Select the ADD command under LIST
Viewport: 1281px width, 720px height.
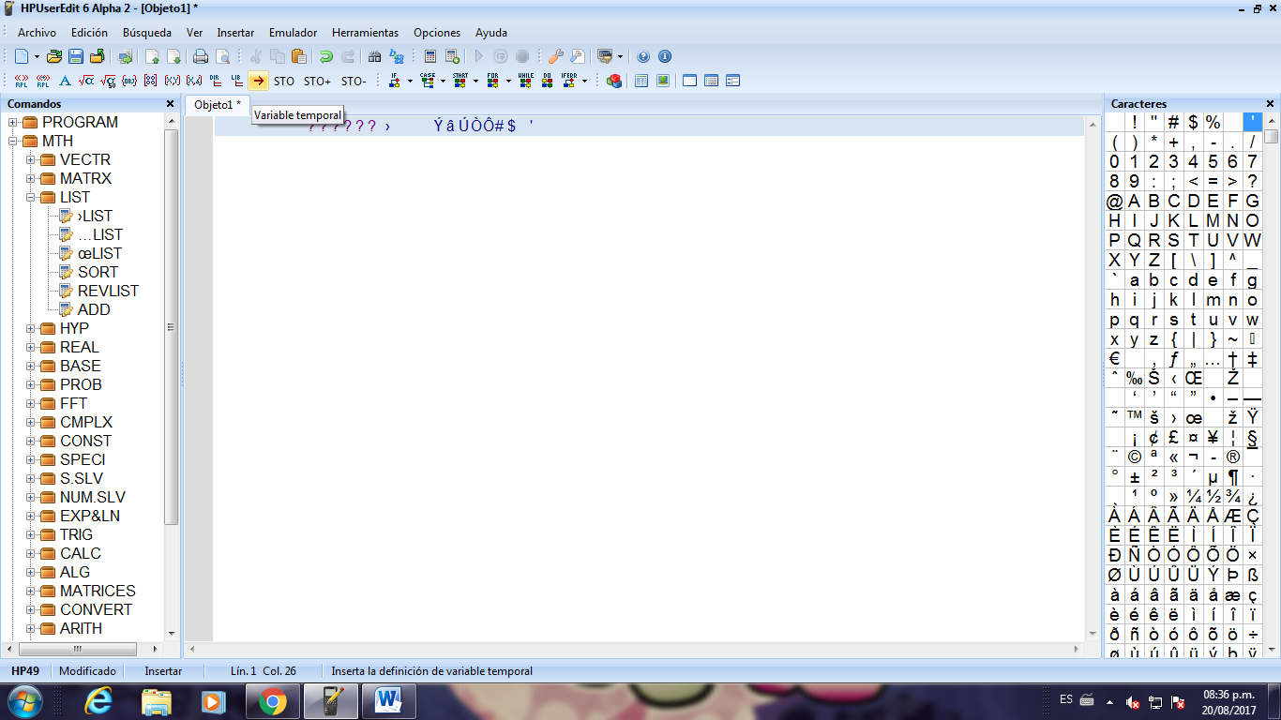coord(94,309)
